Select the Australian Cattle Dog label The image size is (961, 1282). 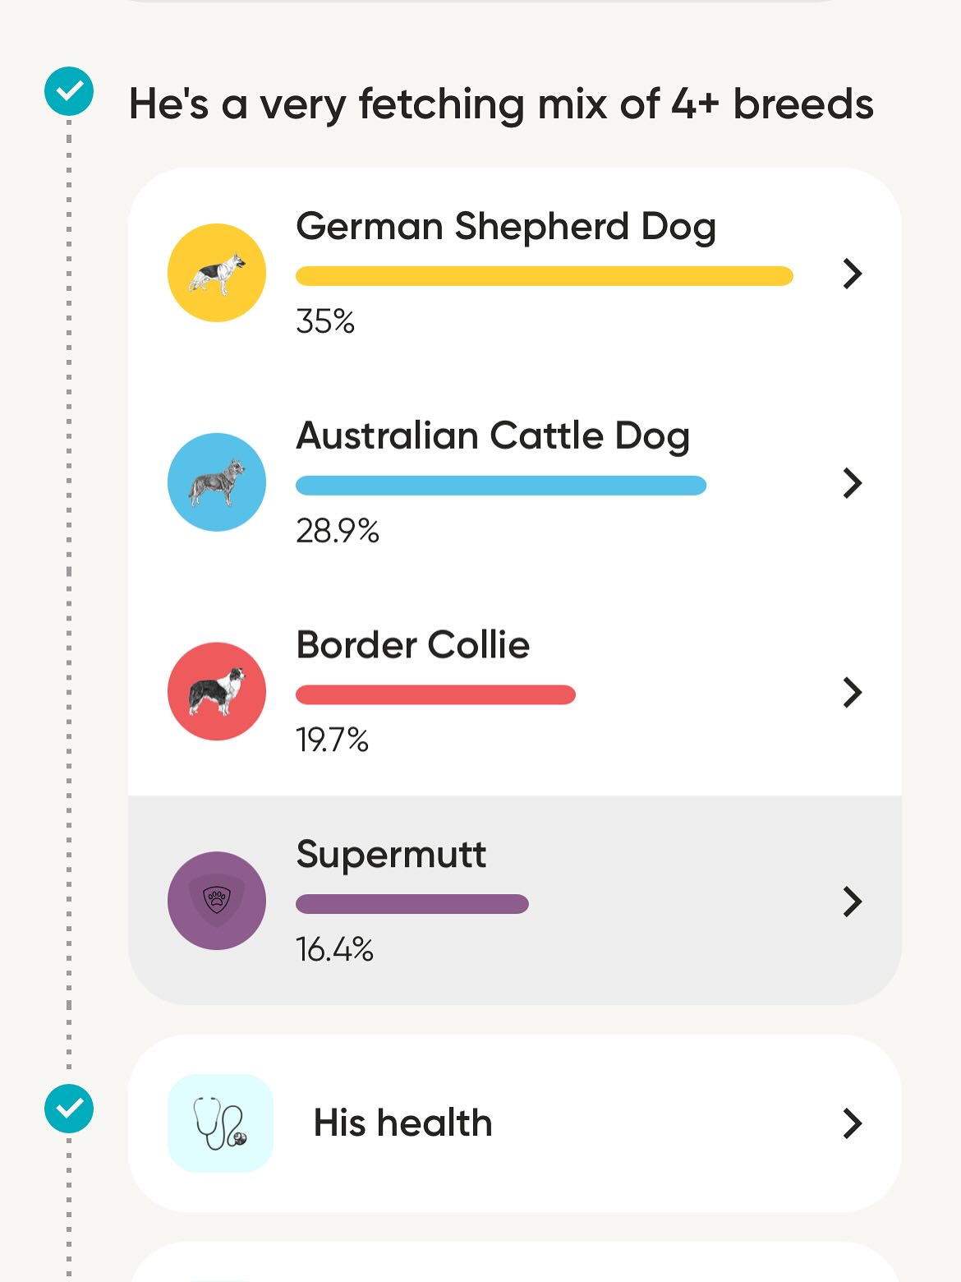493,436
